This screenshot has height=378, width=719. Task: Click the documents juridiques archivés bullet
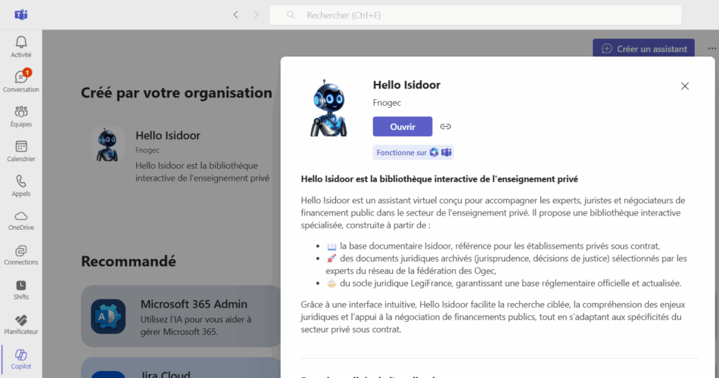pos(506,265)
